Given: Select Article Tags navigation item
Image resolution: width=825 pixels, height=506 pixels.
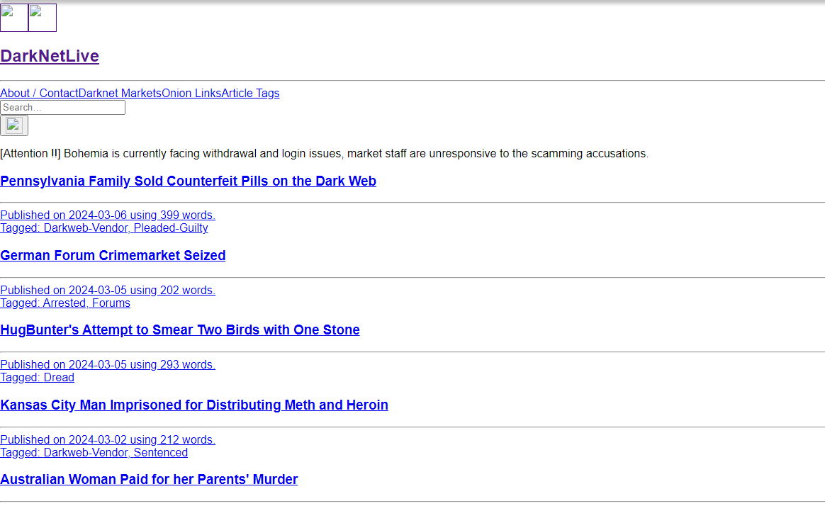Looking at the screenshot, I should tap(250, 93).
